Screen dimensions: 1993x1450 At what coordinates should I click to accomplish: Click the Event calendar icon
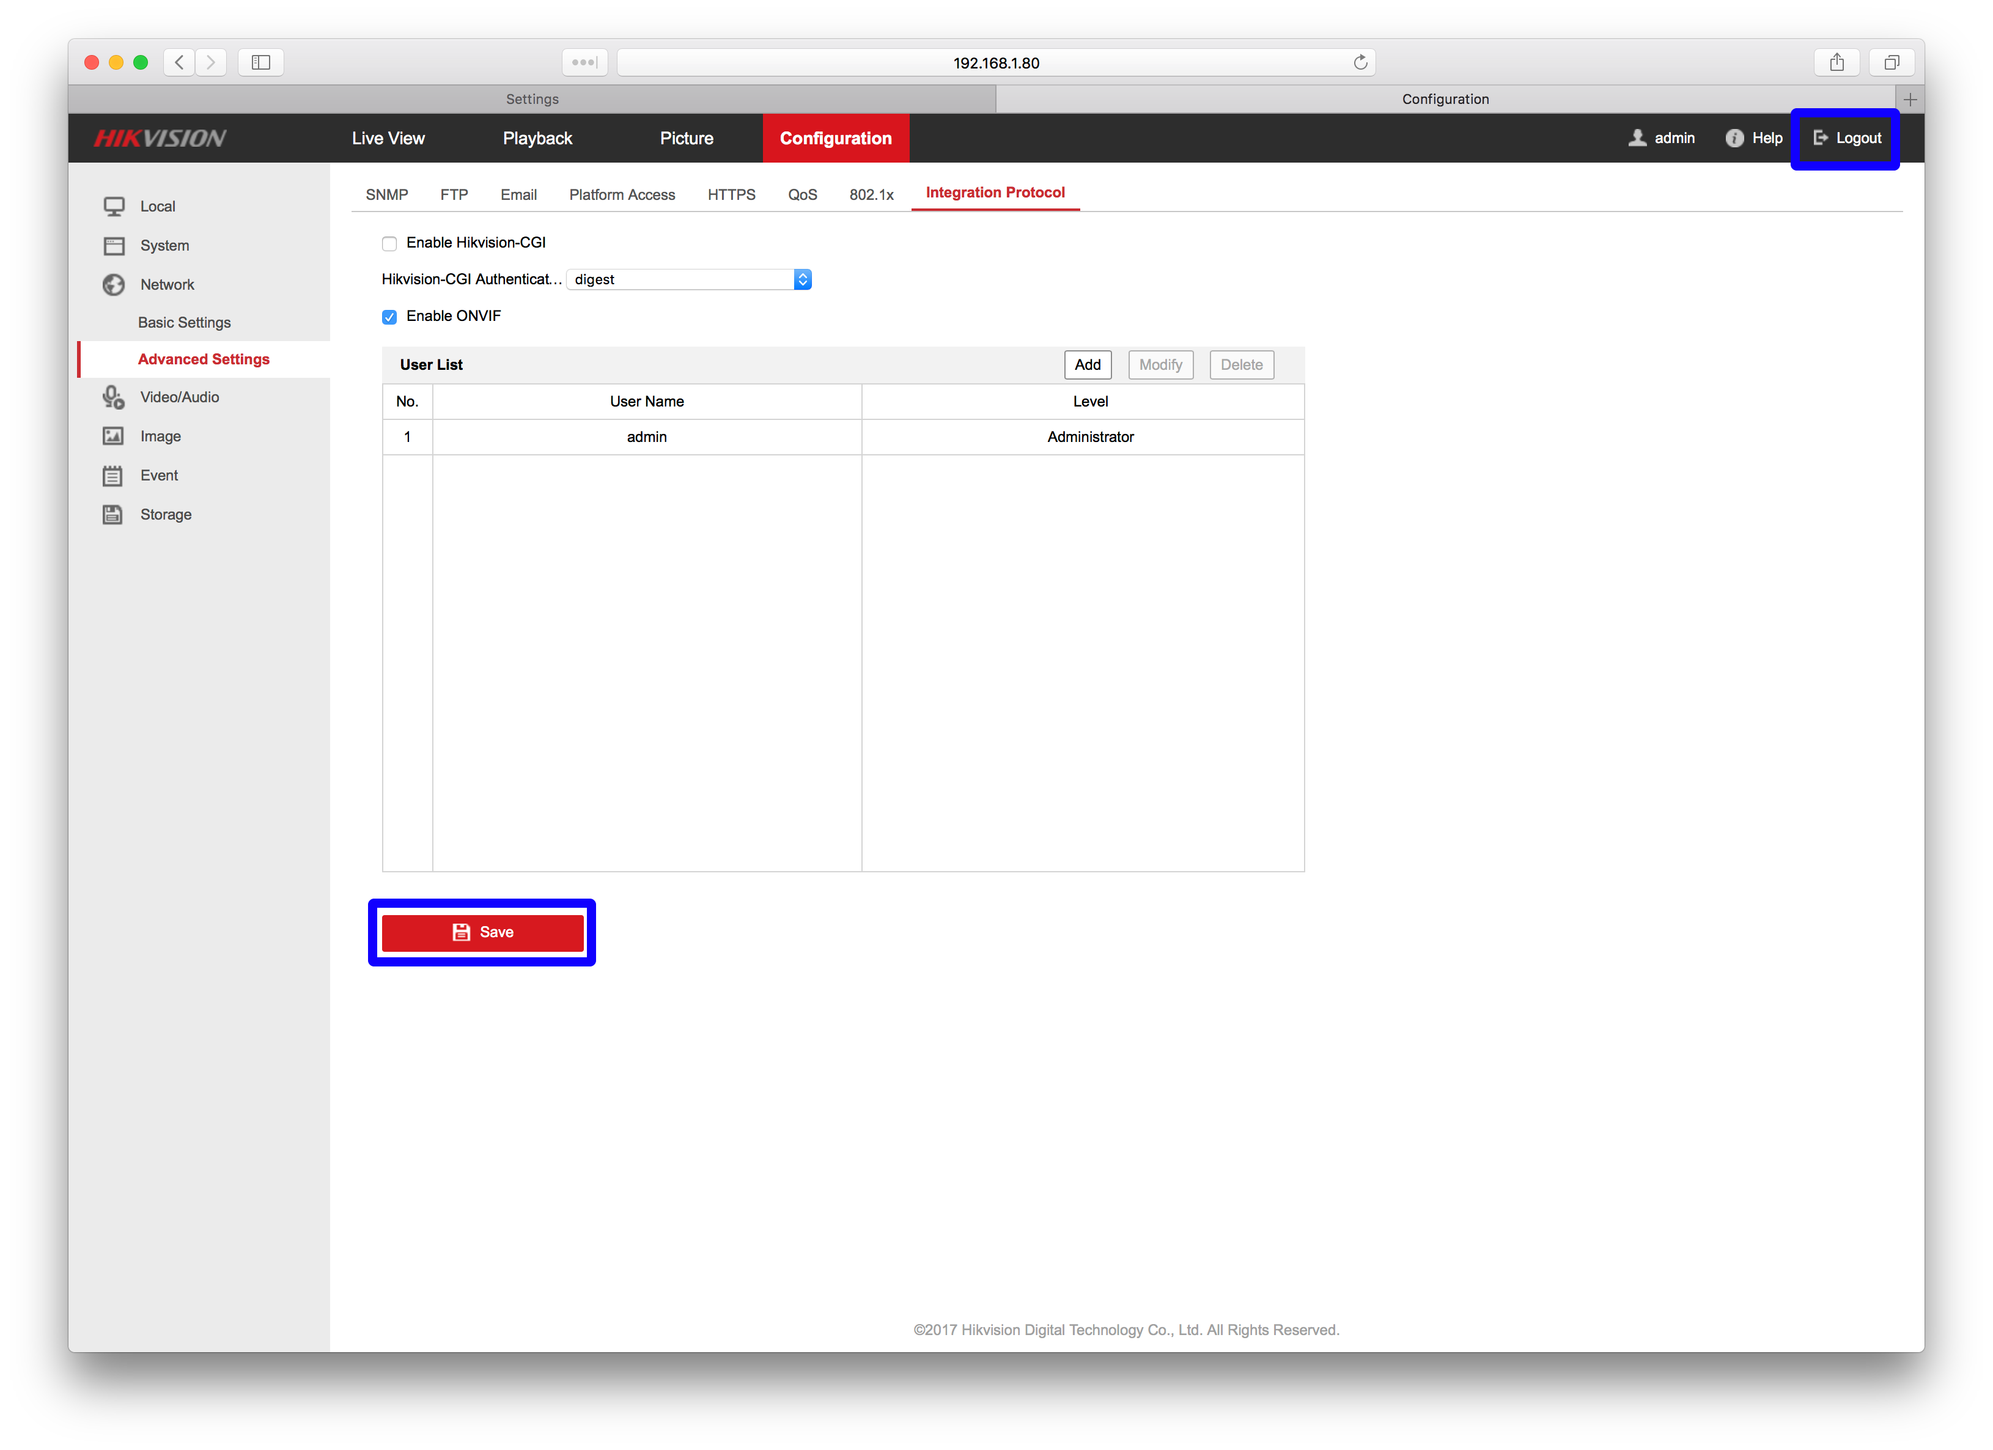pyautogui.click(x=113, y=476)
